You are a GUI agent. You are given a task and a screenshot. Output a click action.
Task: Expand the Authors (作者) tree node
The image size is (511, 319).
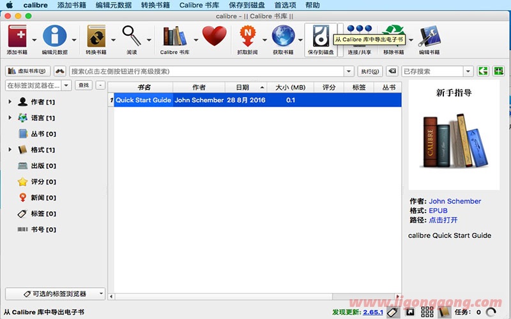point(10,101)
